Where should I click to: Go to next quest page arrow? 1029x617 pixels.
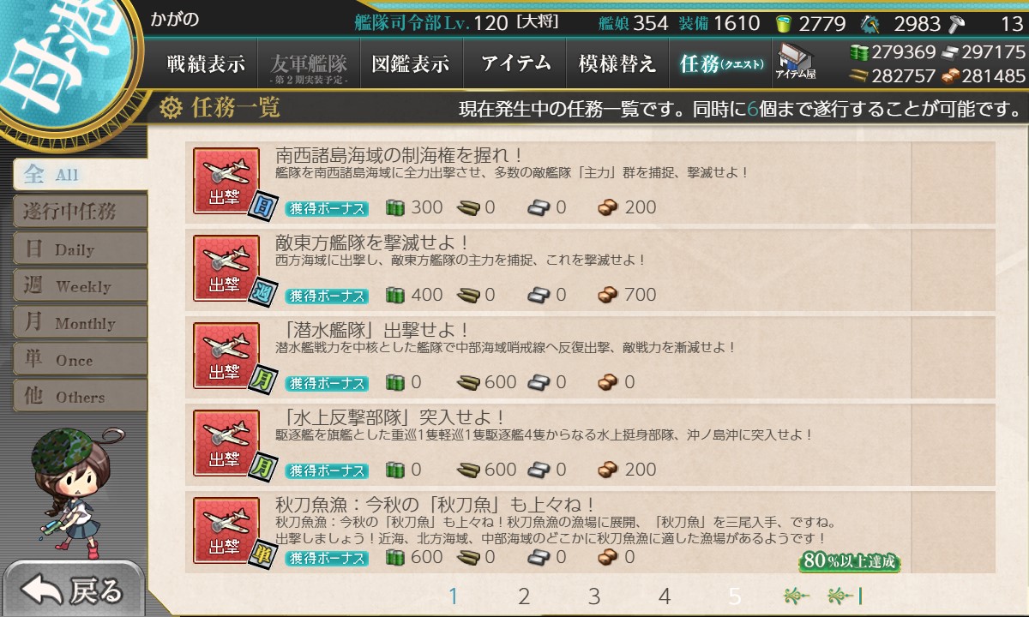pos(797,596)
